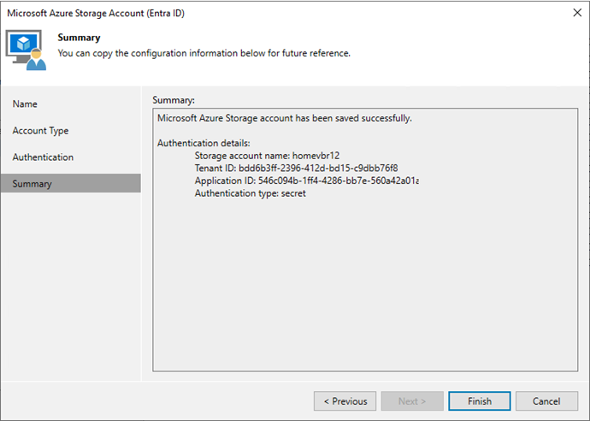Go to the Name wizard step
The image size is (590, 421).
point(25,104)
